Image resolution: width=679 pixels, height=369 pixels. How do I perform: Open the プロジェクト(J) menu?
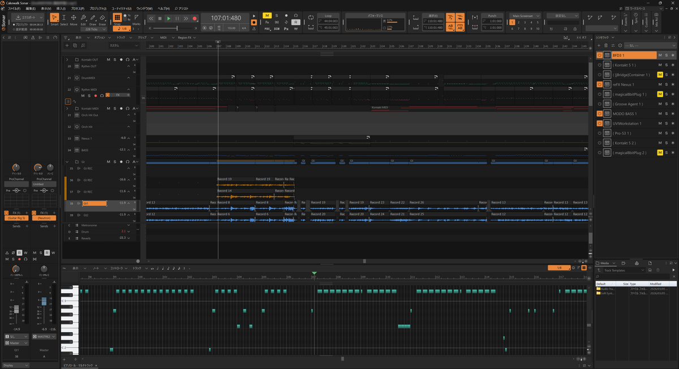click(98, 8)
